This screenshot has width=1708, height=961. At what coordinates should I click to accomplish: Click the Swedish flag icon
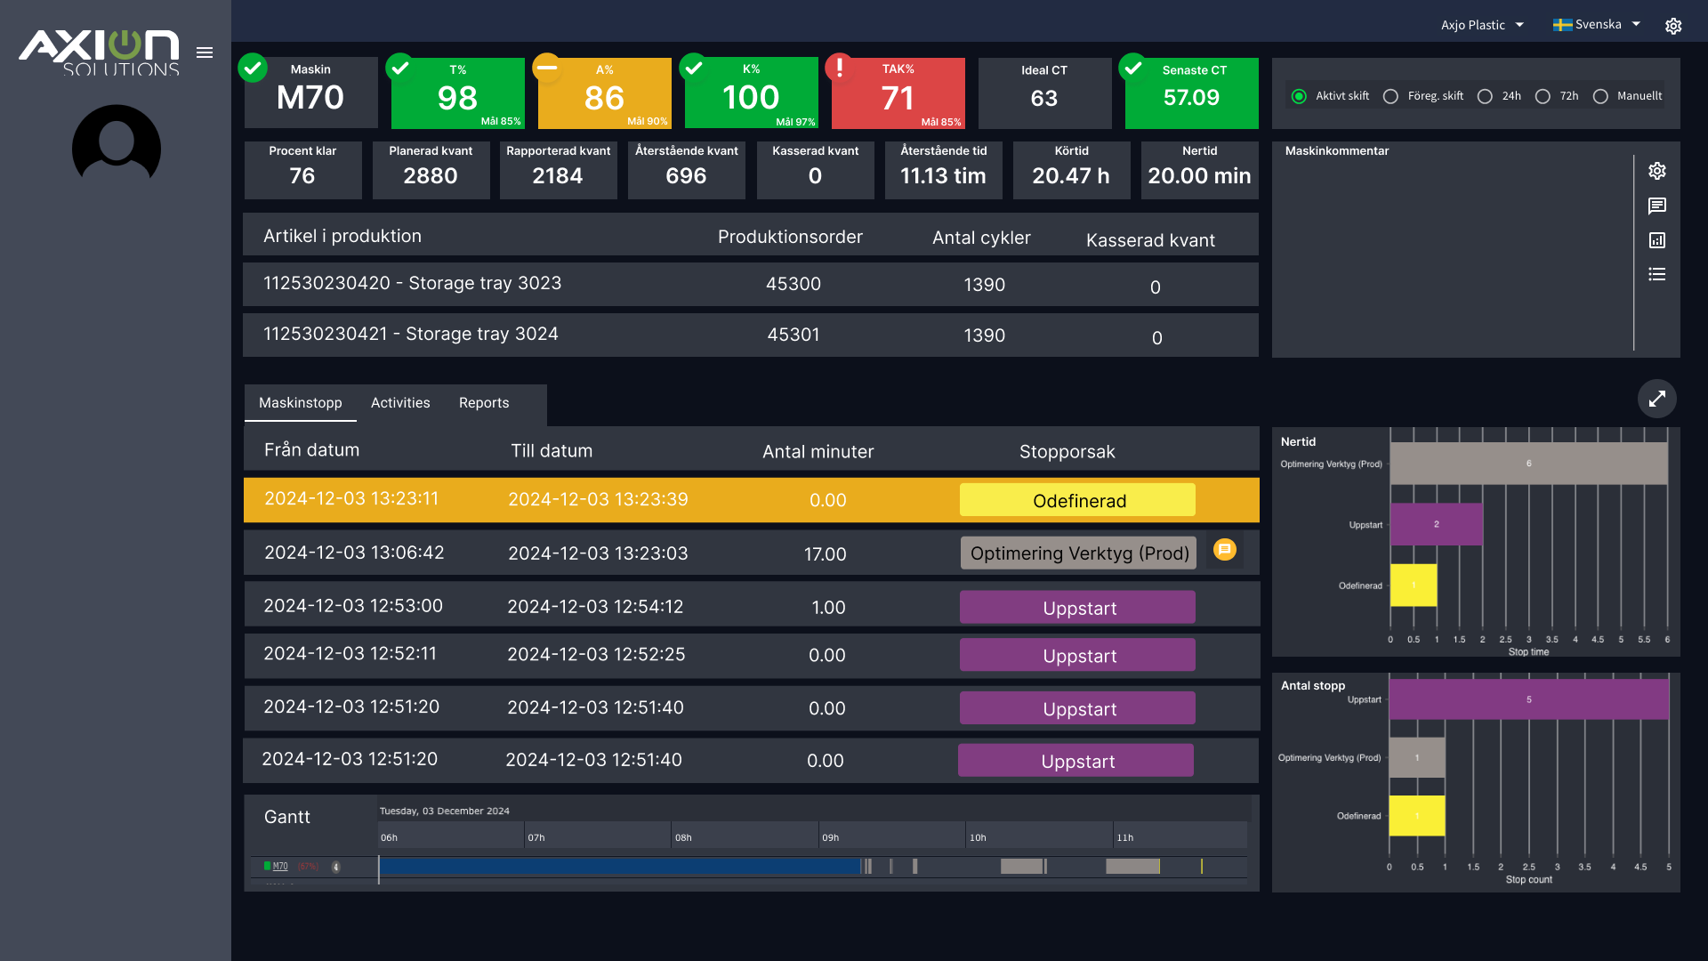point(1562,25)
